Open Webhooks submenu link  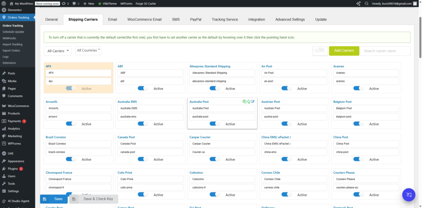click(9, 38)
